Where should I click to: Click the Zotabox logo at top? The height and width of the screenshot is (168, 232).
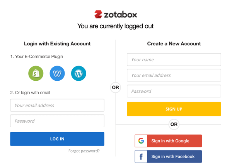tap(116, 14)
